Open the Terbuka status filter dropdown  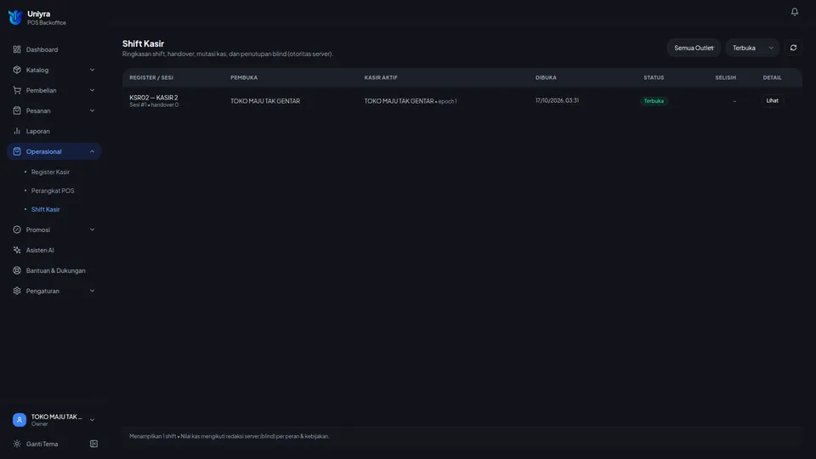pos(752,48)
